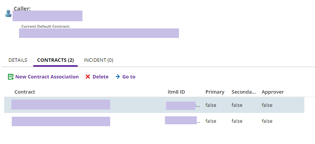Click the caller person avatar icon
315x144 pixels.
8,13
